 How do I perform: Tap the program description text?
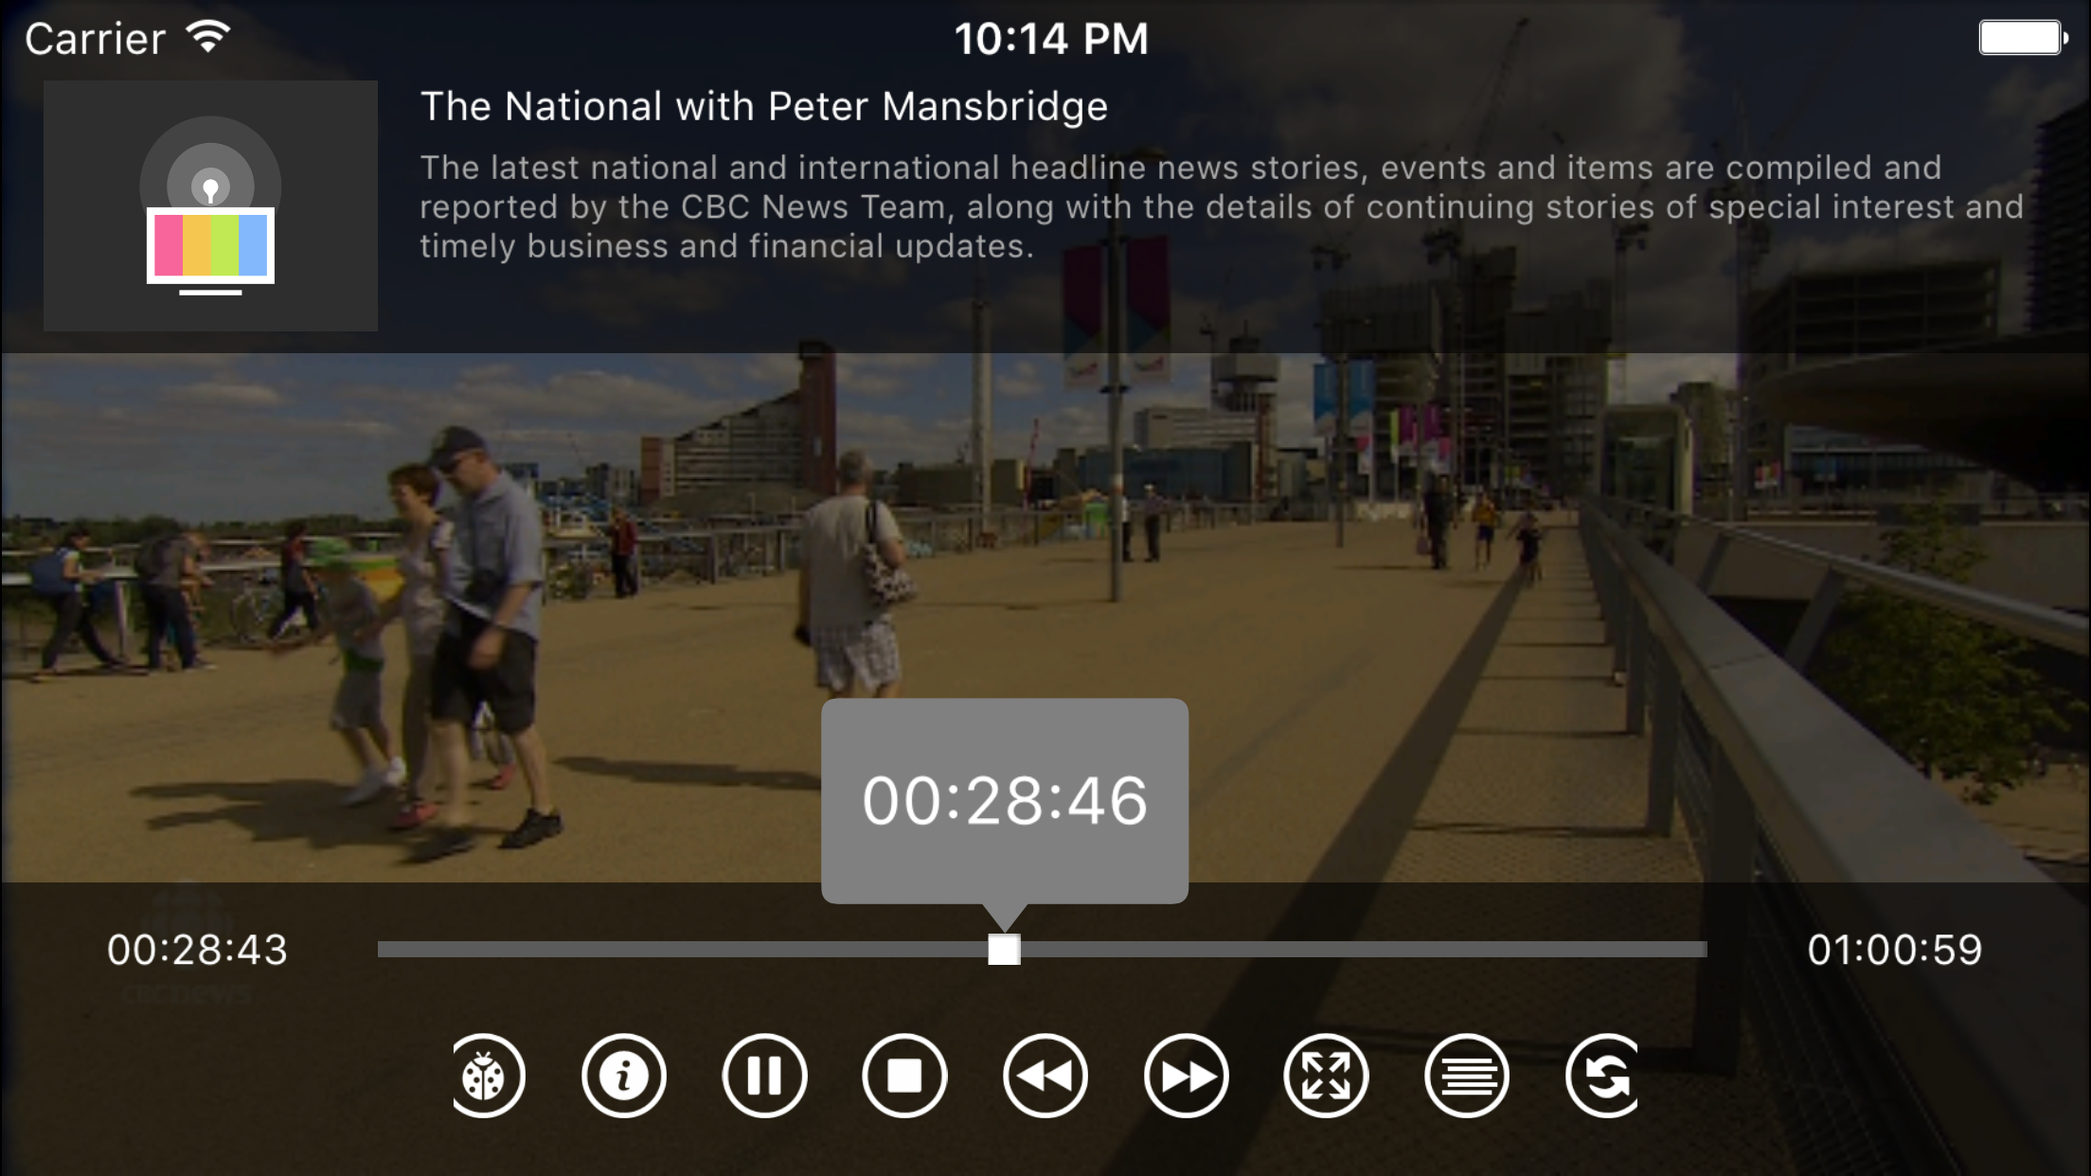coord(1222,206)
